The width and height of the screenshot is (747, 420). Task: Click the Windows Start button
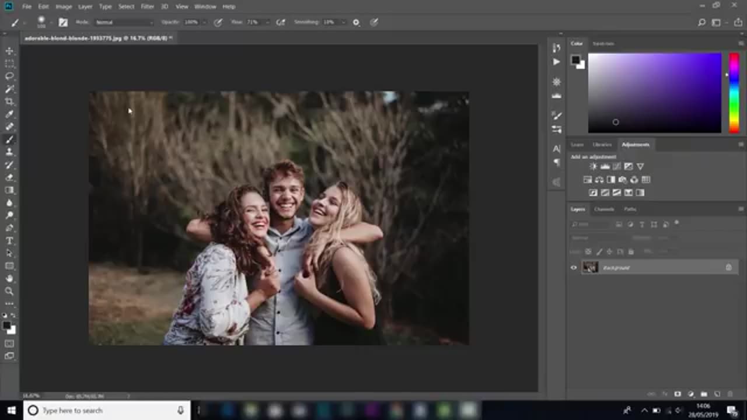11,410
